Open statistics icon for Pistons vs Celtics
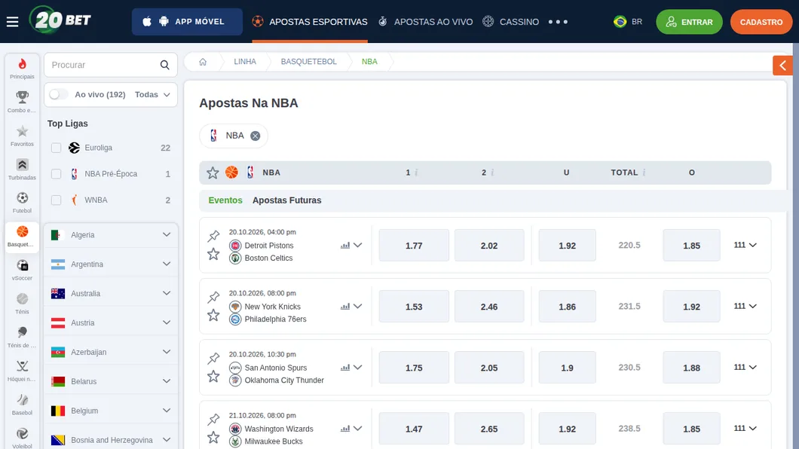799x449 pixels. (x=345, y=246)
